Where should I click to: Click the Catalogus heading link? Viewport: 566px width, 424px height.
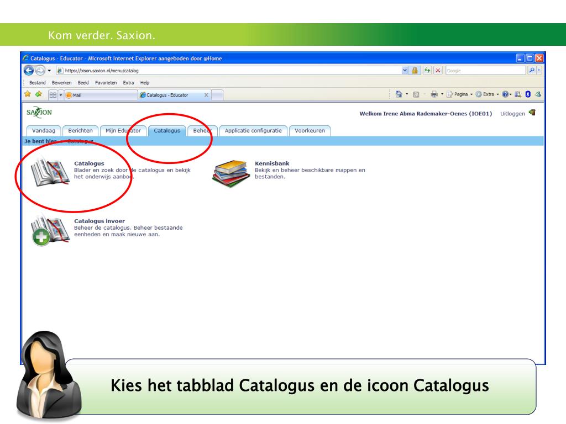click(89, 163)
